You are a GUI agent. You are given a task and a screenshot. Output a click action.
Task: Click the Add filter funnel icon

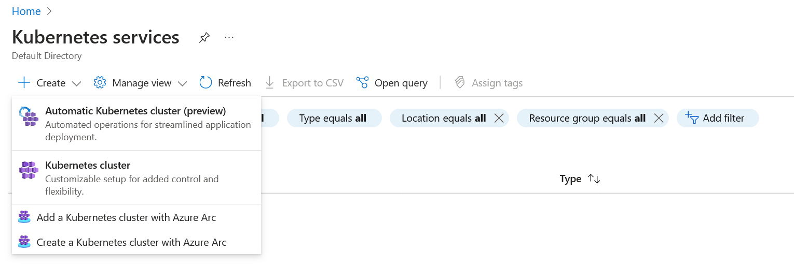692,118
